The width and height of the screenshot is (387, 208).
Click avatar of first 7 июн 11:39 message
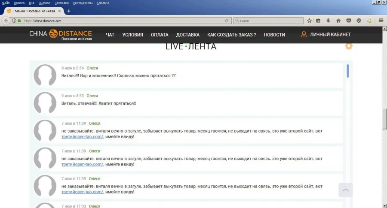45,130
